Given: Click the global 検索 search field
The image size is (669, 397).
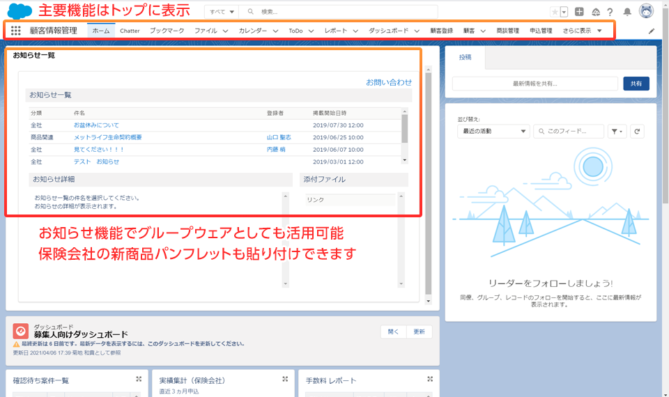Looking at the screenshot, I should (x=345, y=12).
